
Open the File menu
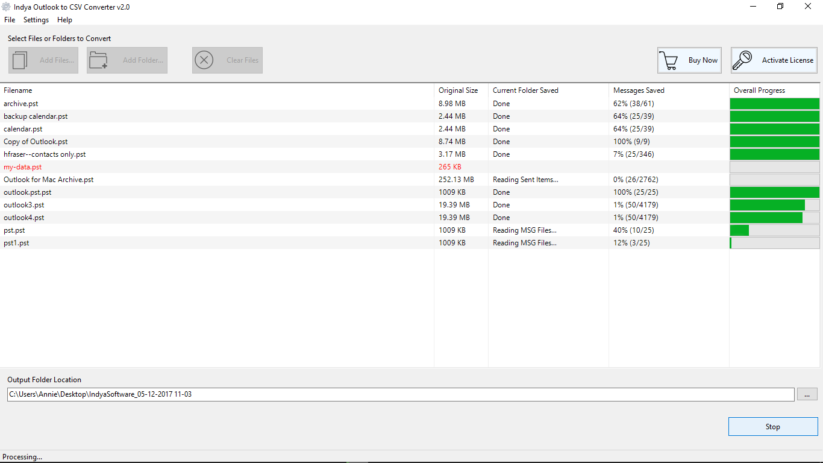click(x=10, y=20)
